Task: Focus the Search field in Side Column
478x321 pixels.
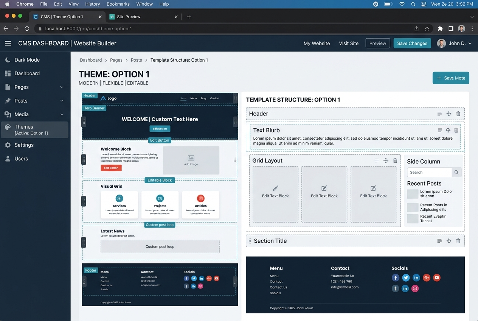Action: tap(430, 172)
